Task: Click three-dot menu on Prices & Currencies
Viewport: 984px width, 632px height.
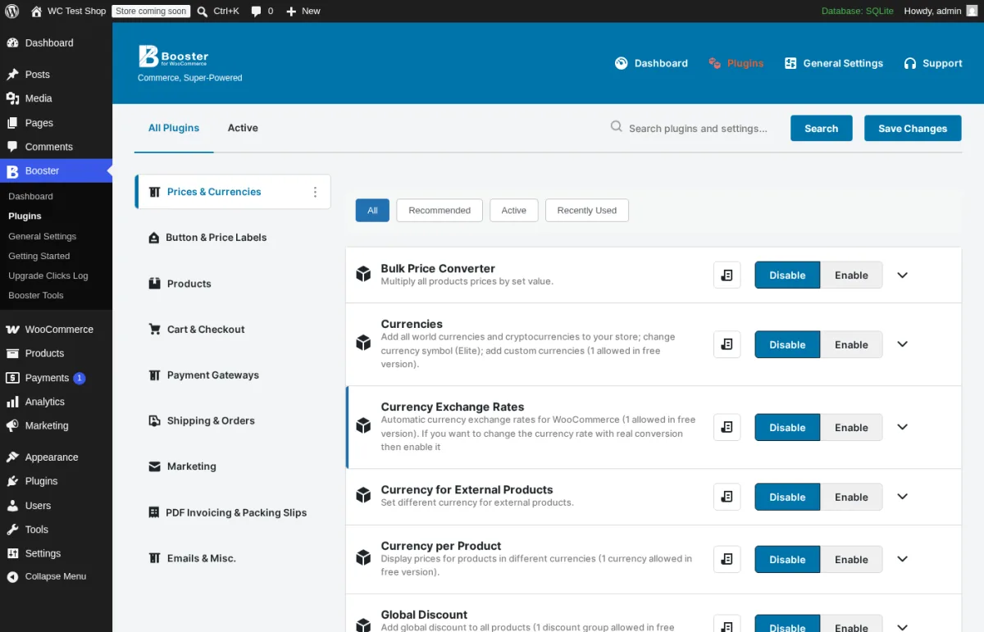Action: pos(315,192)
